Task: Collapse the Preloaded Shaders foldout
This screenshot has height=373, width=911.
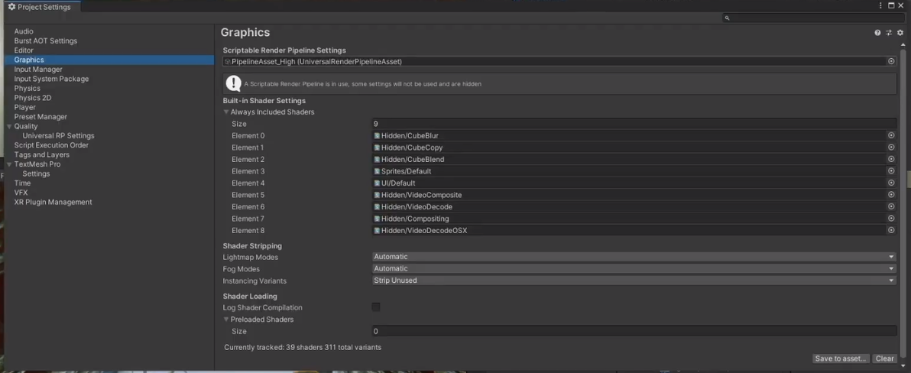Action: 226,319
